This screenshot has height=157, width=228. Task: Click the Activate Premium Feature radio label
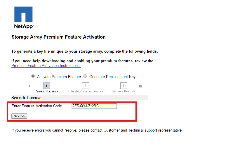(x=59, y=77)
